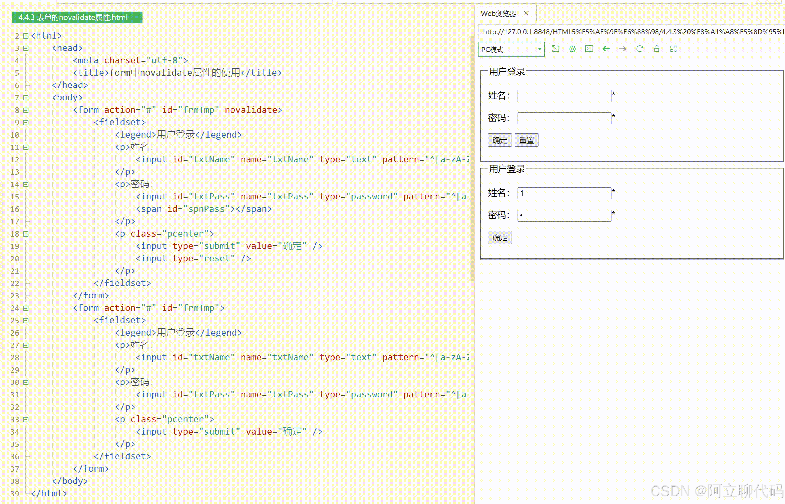Open the page in an external browser
785x504 pixels.
[555, 49]
